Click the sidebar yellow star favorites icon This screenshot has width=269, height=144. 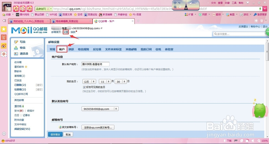coord(4,29)
